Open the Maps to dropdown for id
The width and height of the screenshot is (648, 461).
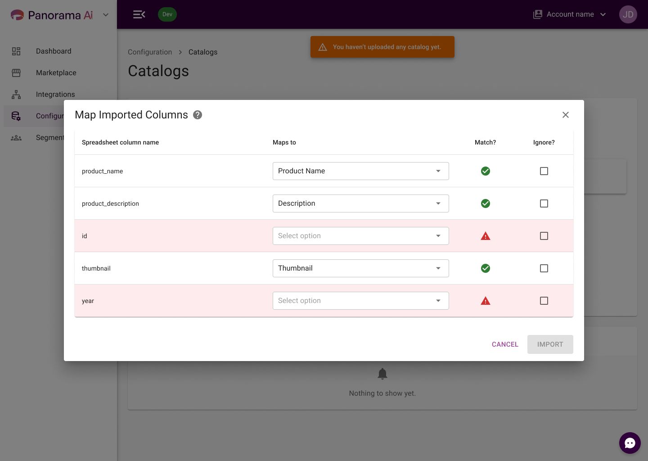point(361,236)
